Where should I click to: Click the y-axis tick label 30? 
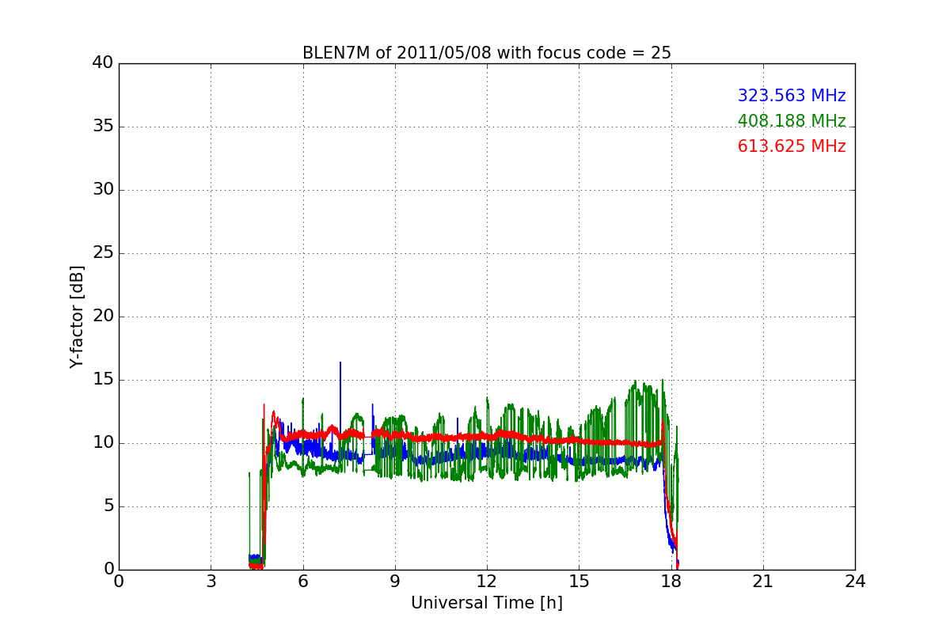(x=103, y=190)
